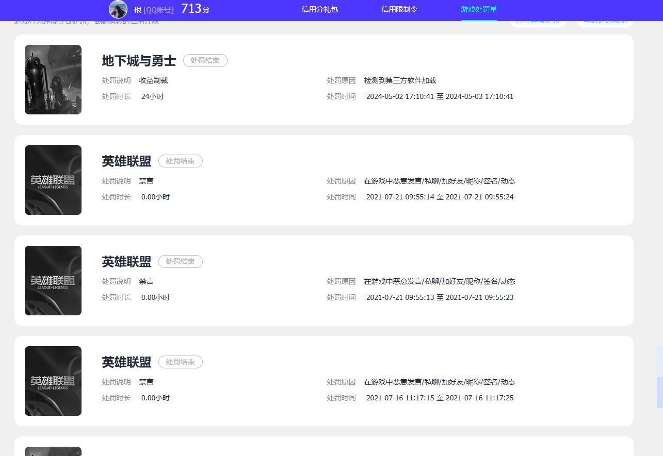Click the upper light-blue floating side widget
The width and height of the screenshot is (663, 456).
coord(659,362)
